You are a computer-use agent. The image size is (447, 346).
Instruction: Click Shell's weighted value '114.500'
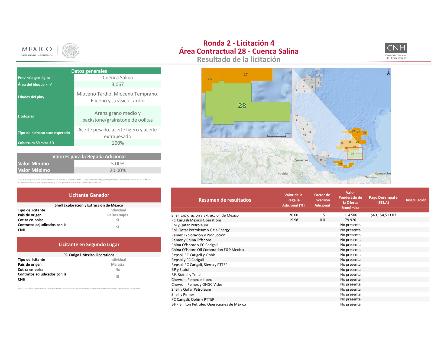(351, 215)
